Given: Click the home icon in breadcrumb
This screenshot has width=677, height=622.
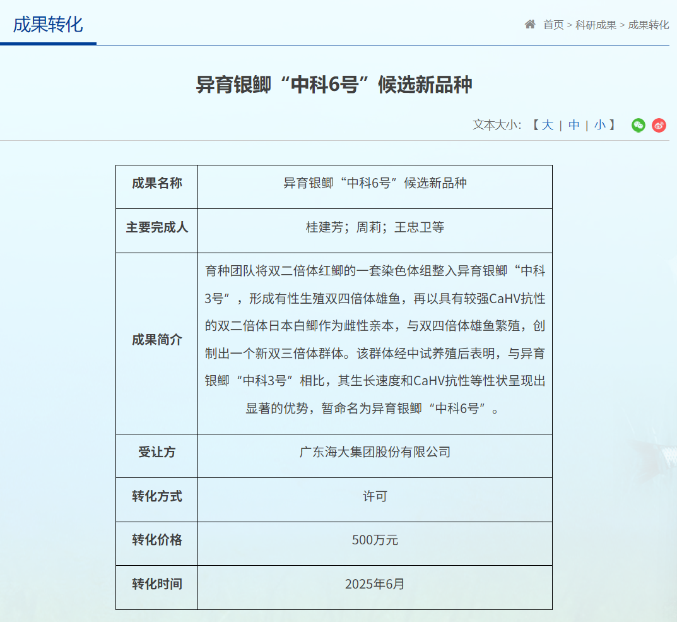Looking at the screenshot, I should (x=530, y=24).
